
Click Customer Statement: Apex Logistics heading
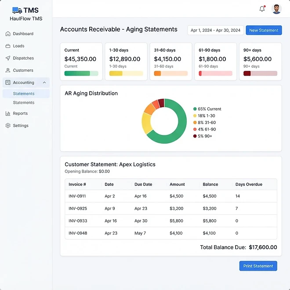110,164
